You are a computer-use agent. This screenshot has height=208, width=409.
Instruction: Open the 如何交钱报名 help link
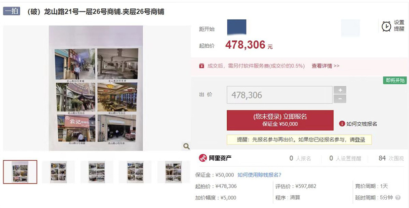tap(362, 124)
